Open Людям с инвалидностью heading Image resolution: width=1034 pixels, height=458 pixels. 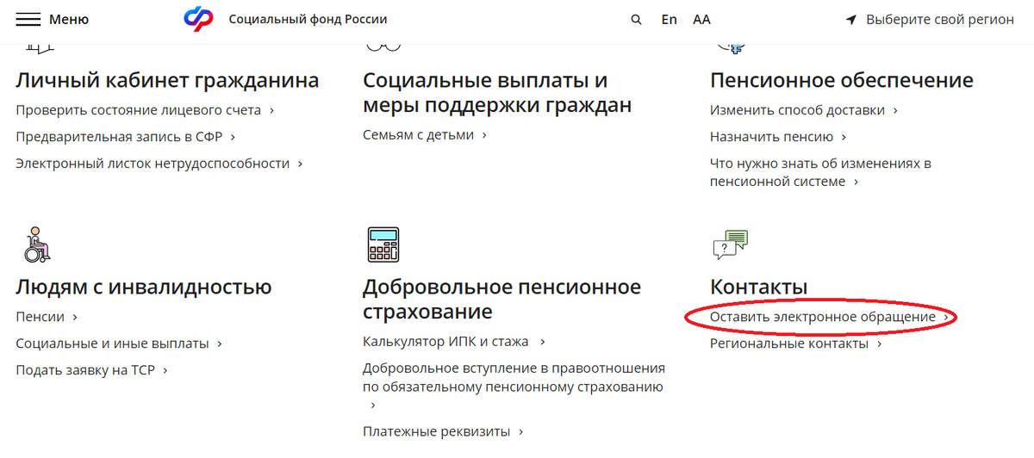pos(144,287)
